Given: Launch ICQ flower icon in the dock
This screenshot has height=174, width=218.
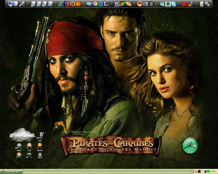Looking at the screenshot, I should (168, 4).
